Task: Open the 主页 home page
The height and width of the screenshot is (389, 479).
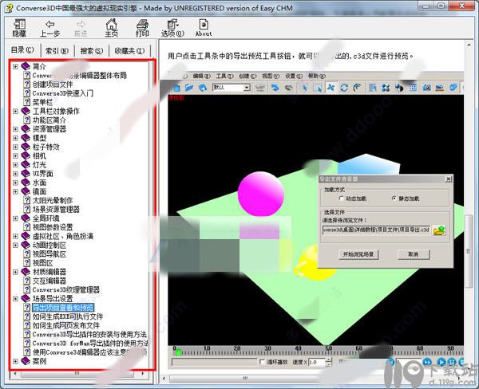Action: pyautogui.click(x=112, y=28)
